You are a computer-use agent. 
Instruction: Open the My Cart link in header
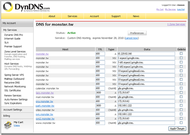160,9
